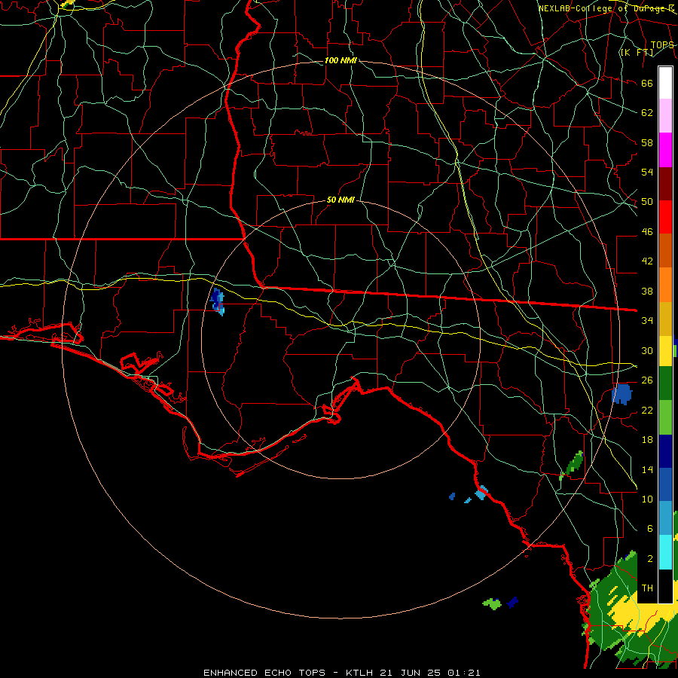Select the light green legend swatch
This screenshot has width=678, height=678.
pyautogui.click(x=665, y=417)
